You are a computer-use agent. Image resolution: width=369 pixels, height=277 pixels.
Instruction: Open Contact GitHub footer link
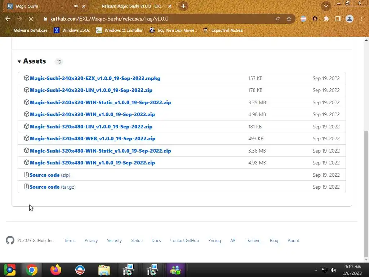tap(184, 241)
